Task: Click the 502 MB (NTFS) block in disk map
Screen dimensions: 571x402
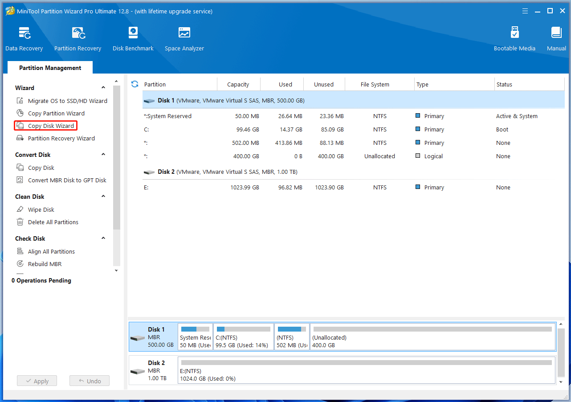Action: coord(292,336)
